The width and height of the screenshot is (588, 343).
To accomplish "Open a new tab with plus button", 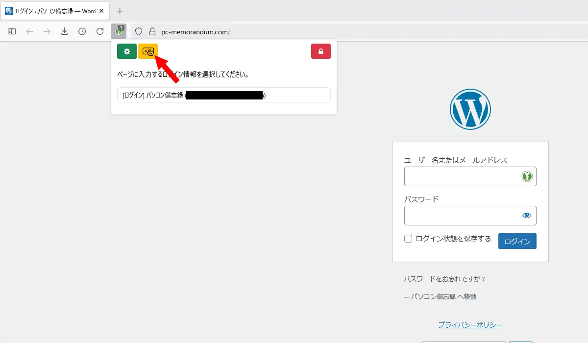I will pyautogui.click(x=120, y=11).
